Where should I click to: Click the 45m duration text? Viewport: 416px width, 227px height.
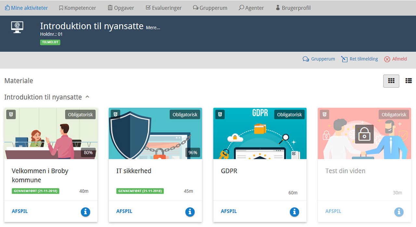(188, 191)
